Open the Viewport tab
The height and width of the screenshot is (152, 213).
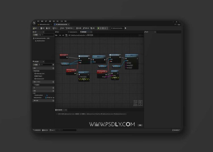coord(57,32)
